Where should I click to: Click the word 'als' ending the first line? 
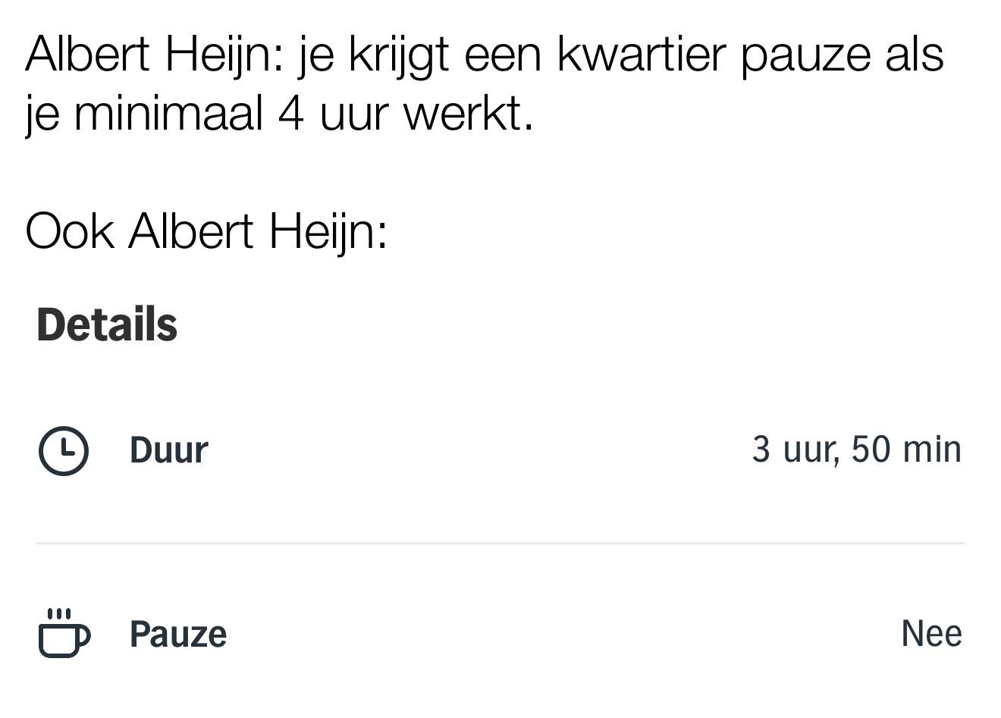(x=914, y=55)
